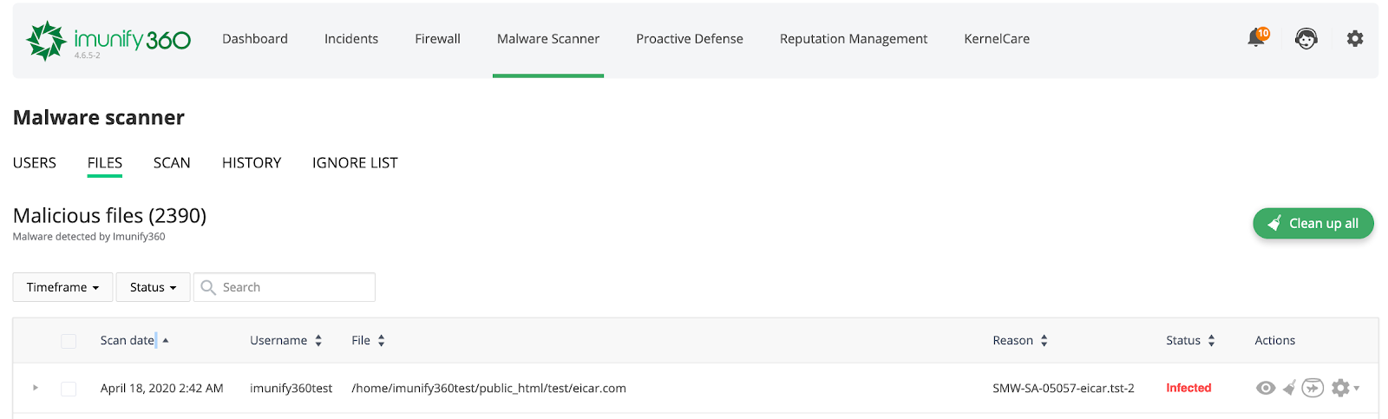Open the Status filter dropdown
This screenshot has height=419, width=1388.
(x=153, y=287)
